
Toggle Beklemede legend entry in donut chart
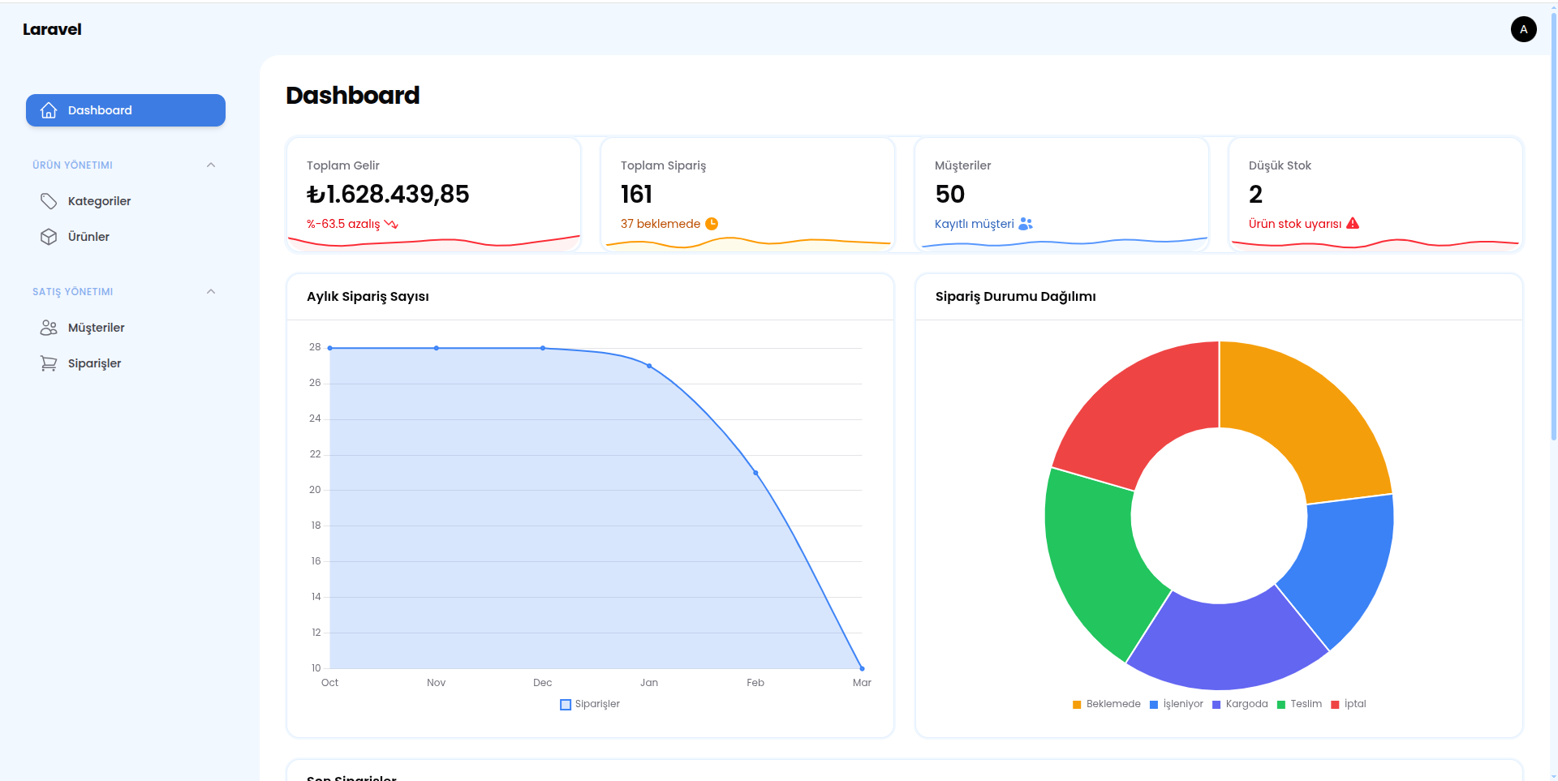point(1106,704)
